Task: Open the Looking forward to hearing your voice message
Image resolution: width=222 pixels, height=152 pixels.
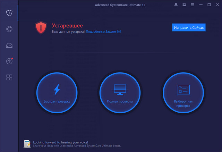Action: click(x=61, y=142)
